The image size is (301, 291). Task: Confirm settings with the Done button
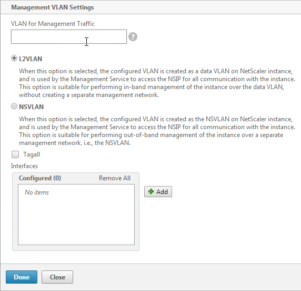click(x=22, y=277)
